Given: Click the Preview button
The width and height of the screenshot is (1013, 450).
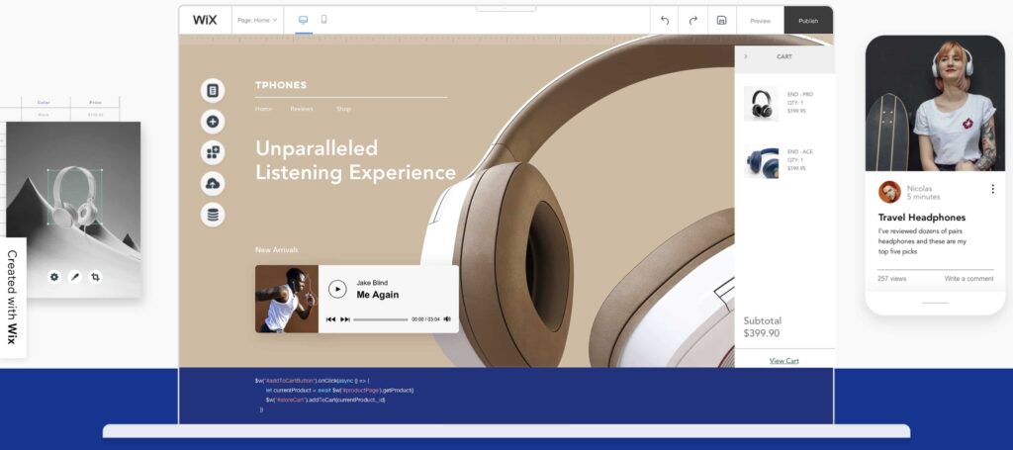Looking at the screenshot, I should tap(761, 21).
